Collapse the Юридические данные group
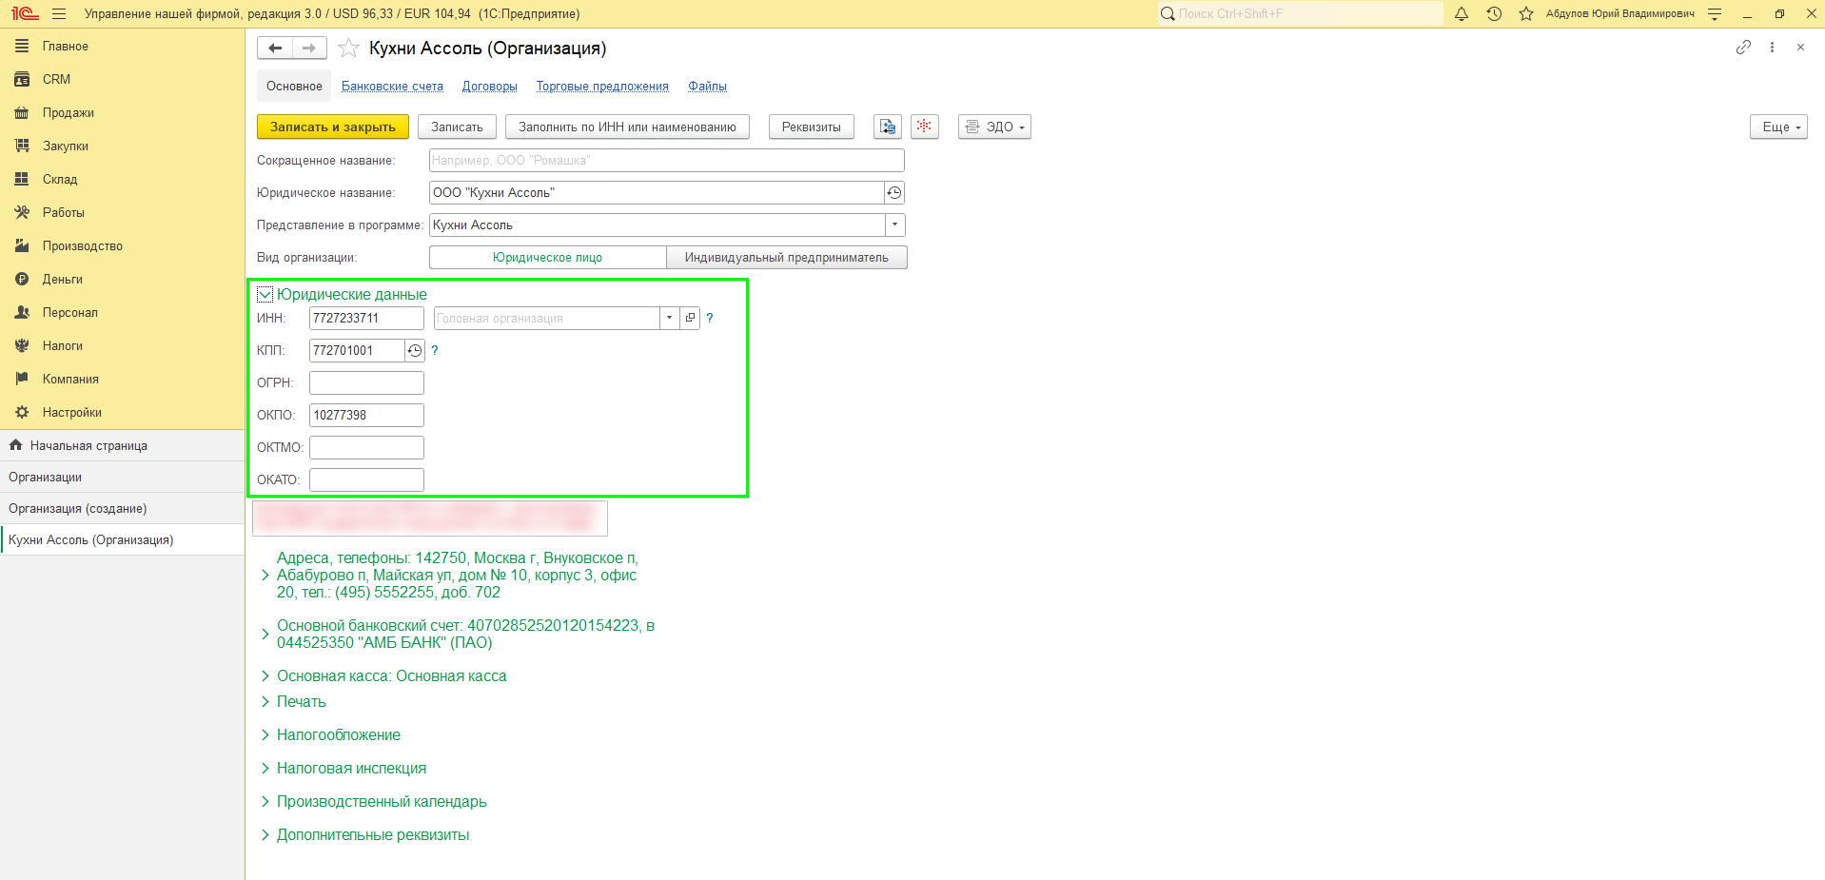1825x880 pixels. [265, 295]
